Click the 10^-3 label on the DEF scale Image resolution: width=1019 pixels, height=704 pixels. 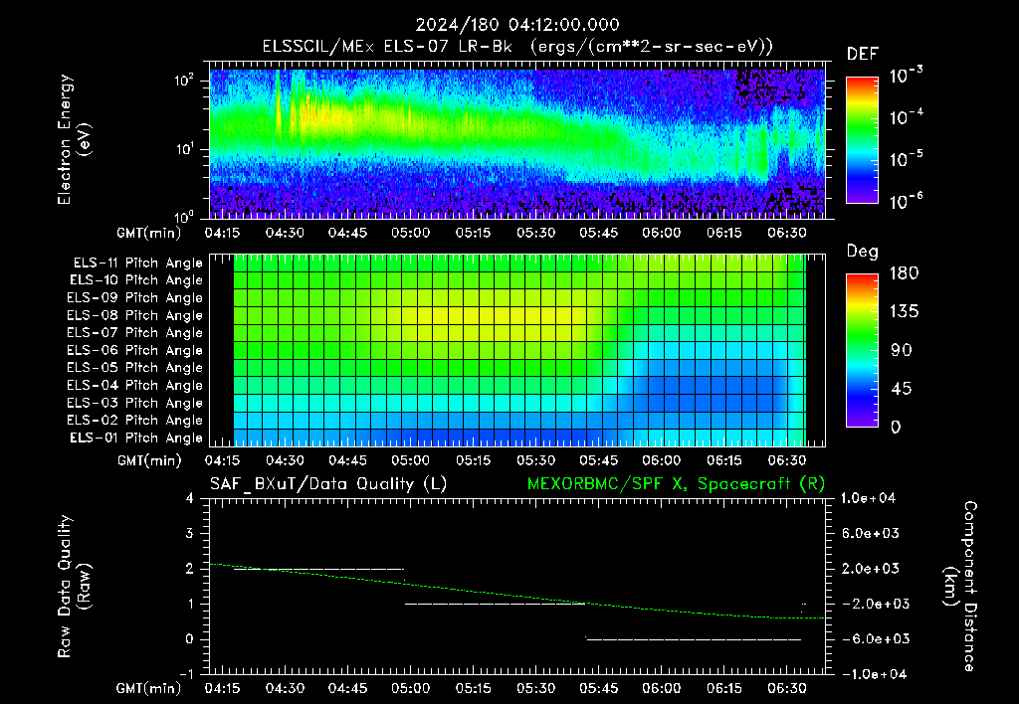(906, 76)
